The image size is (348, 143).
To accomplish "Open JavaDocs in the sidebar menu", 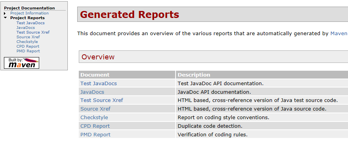I will [25, 28].
